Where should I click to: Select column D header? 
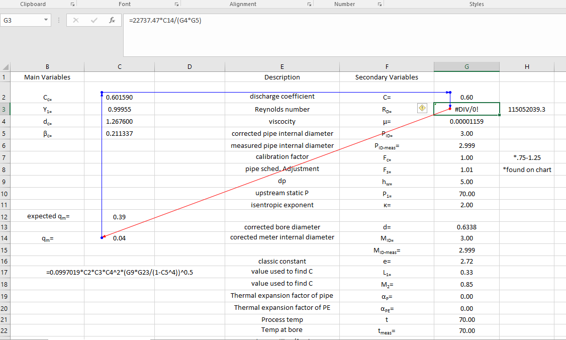click(190, 67)
